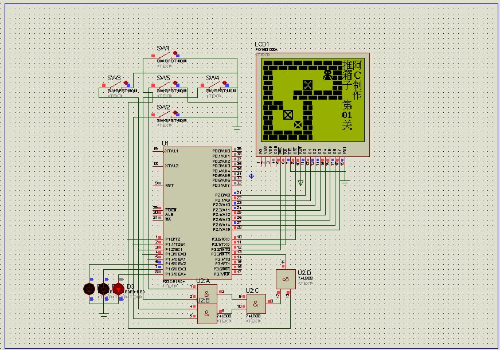Click the 关 character on the LCD
Image resolution: width=500 pixels, height=350 pixels.
click(347, 125)
